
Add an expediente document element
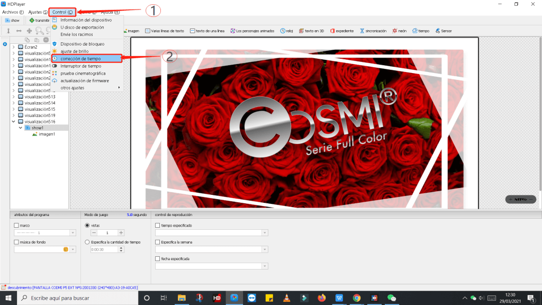(342, 31)
